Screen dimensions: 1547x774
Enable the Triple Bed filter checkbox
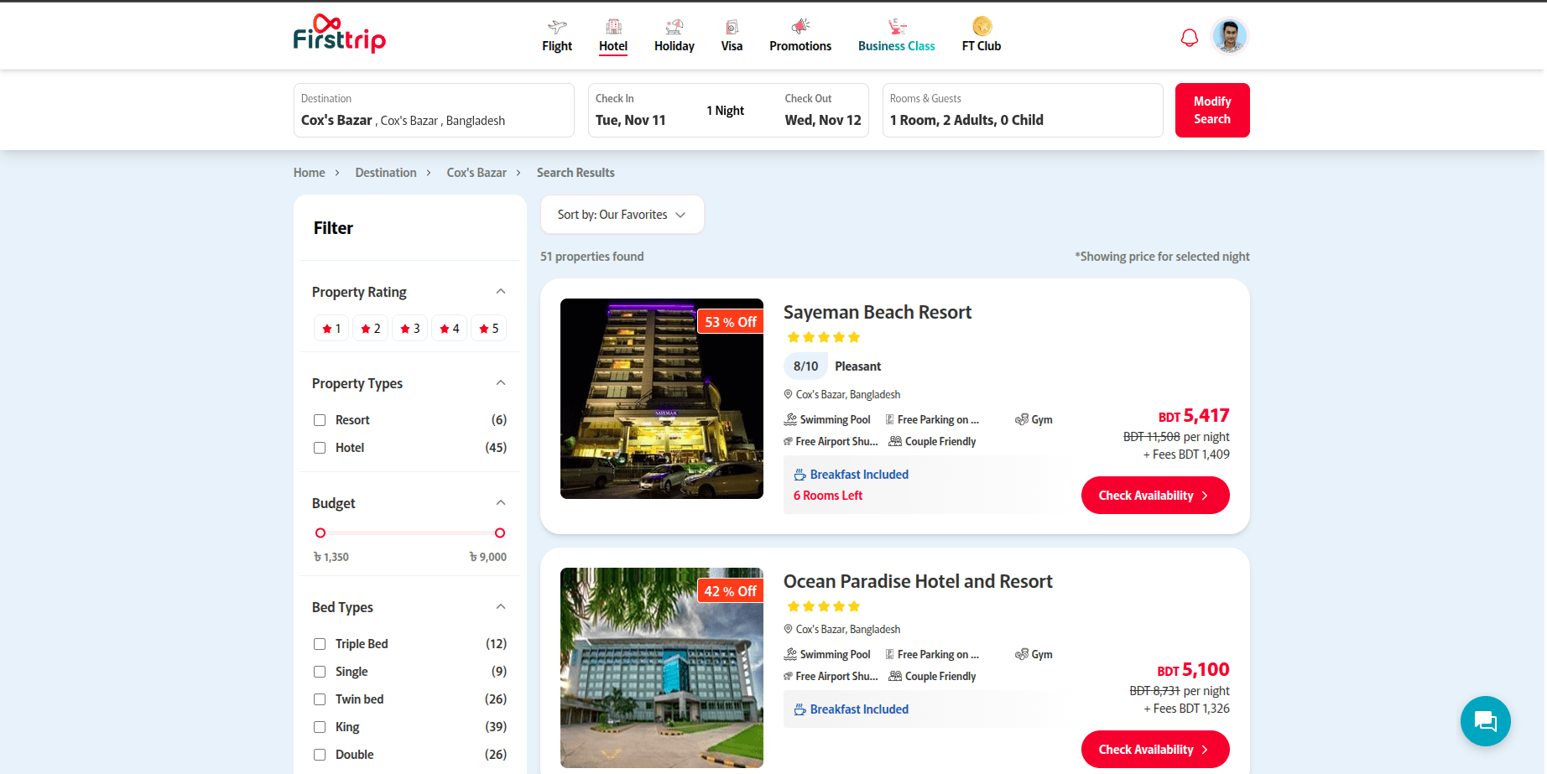tap(320, 644)
